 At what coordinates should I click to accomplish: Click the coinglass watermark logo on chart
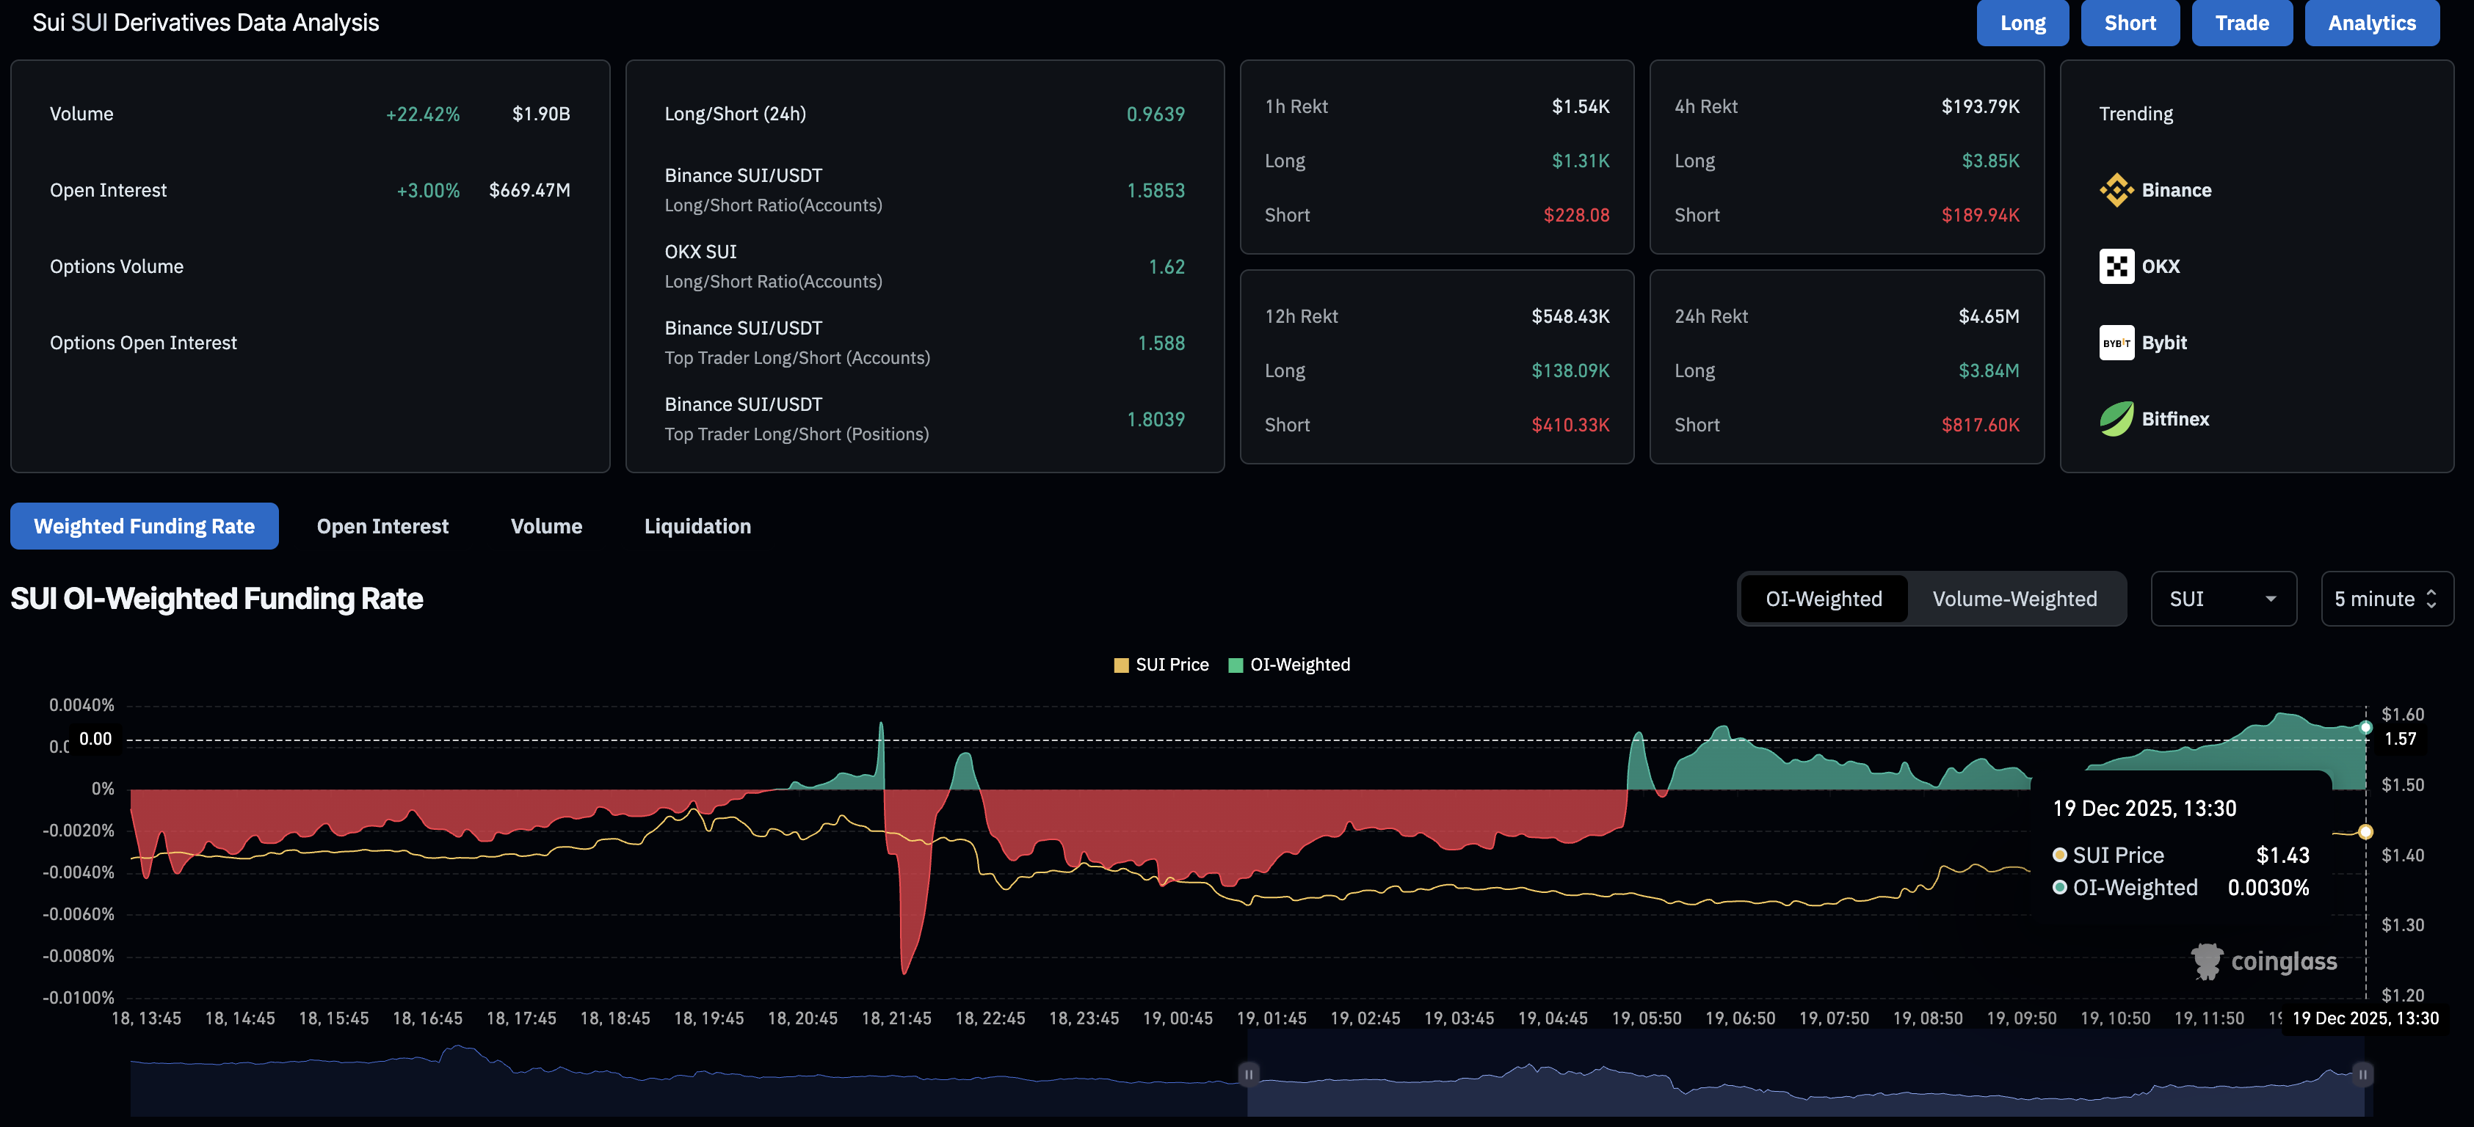coord(2208,961)
